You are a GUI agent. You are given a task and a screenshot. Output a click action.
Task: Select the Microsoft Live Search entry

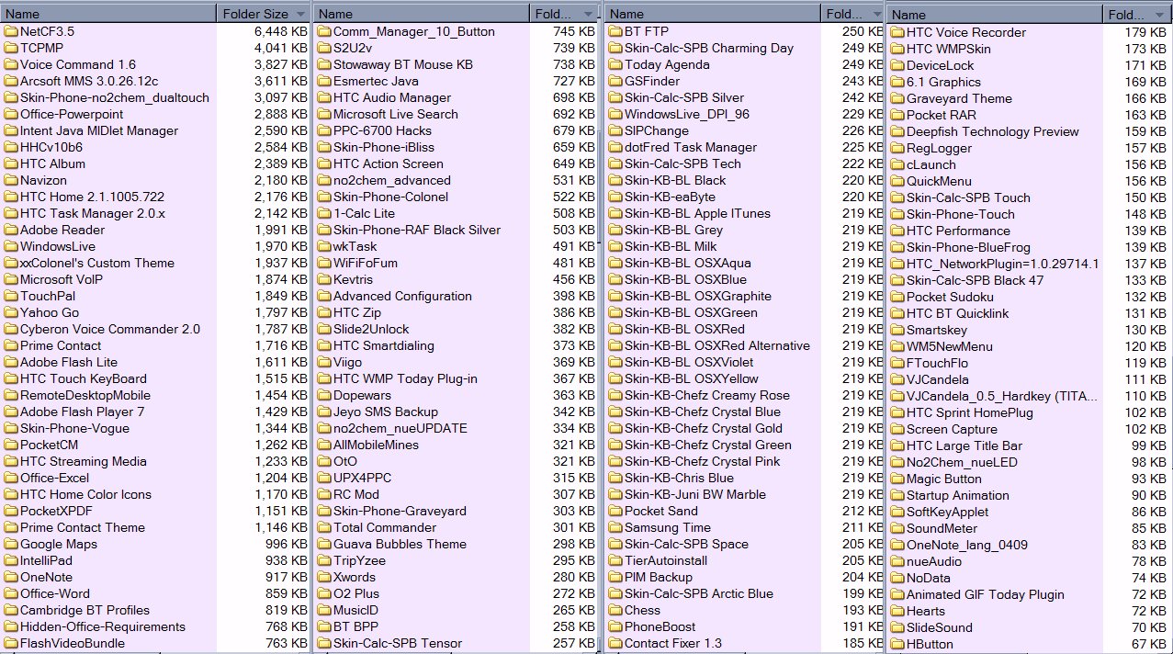(395, 115)
